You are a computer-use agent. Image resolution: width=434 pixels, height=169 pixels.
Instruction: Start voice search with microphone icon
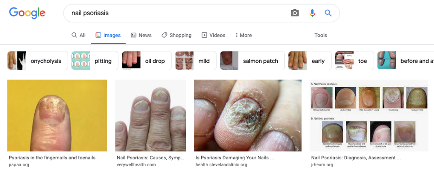click(x=312, y=13)
